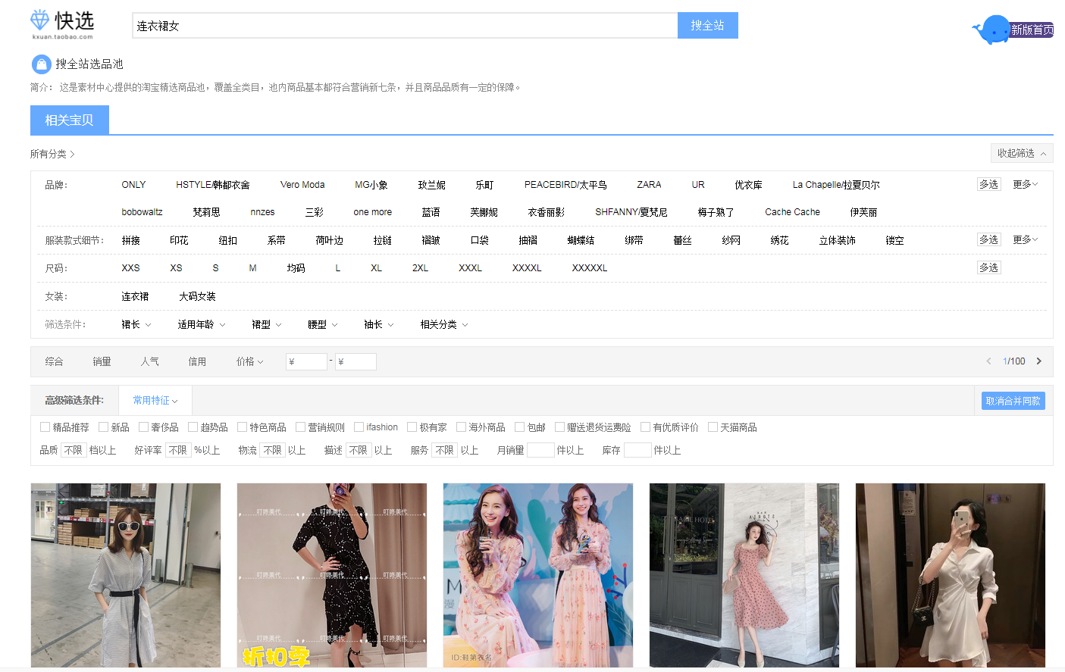This screenshot has width=1065, height=672.
Task: Open the 适用年龄 dropdown
Action: (201, 324)
